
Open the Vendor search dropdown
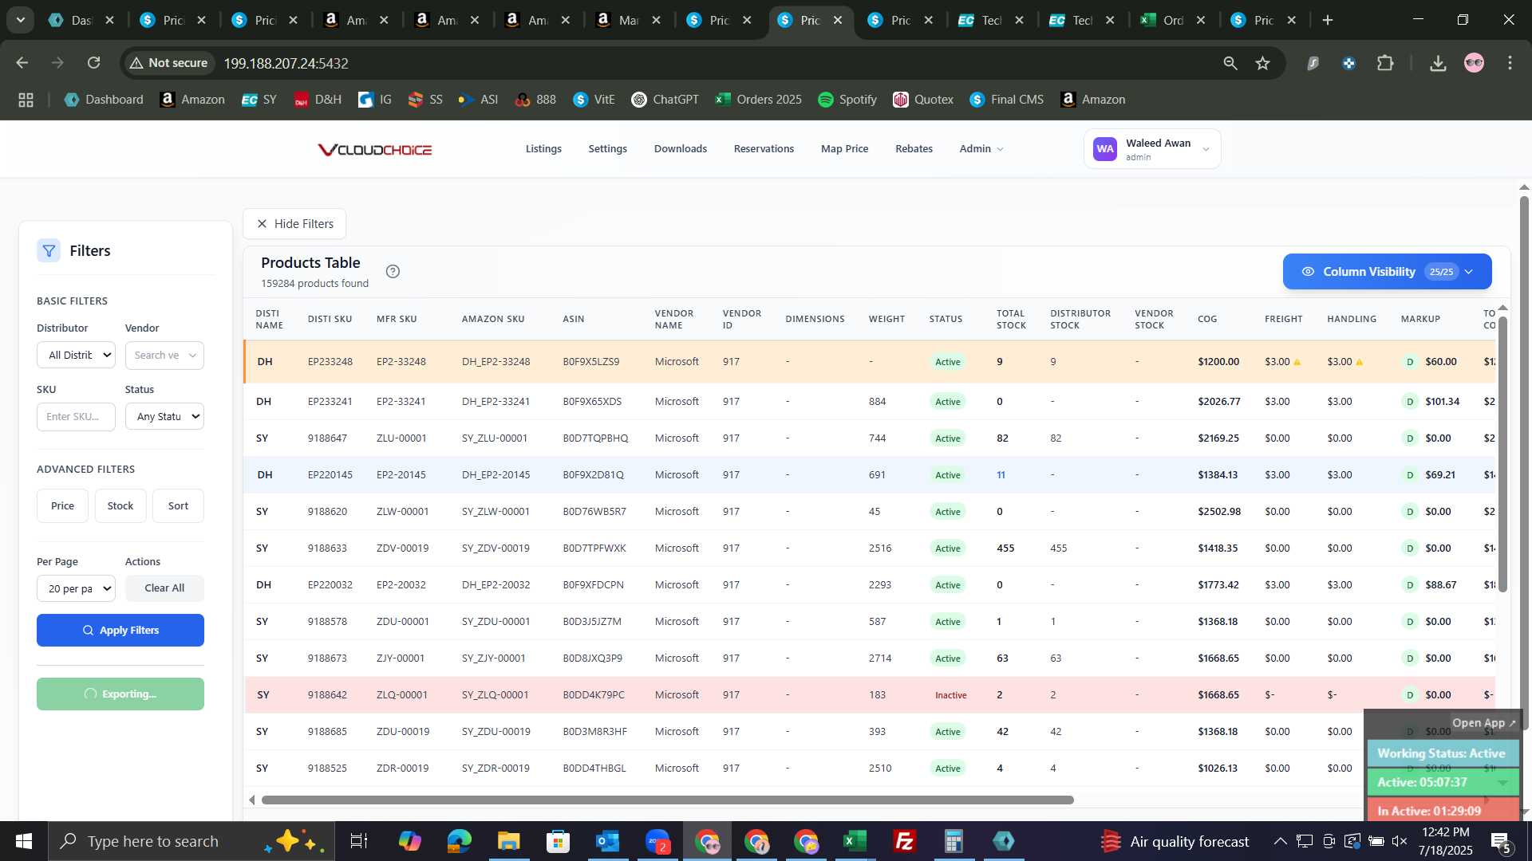[x=164, y=356]
